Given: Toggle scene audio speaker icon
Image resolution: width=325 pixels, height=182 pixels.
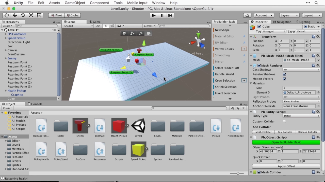Looking at the screenshot, I should pyautogui.click(x=112, y=26).
